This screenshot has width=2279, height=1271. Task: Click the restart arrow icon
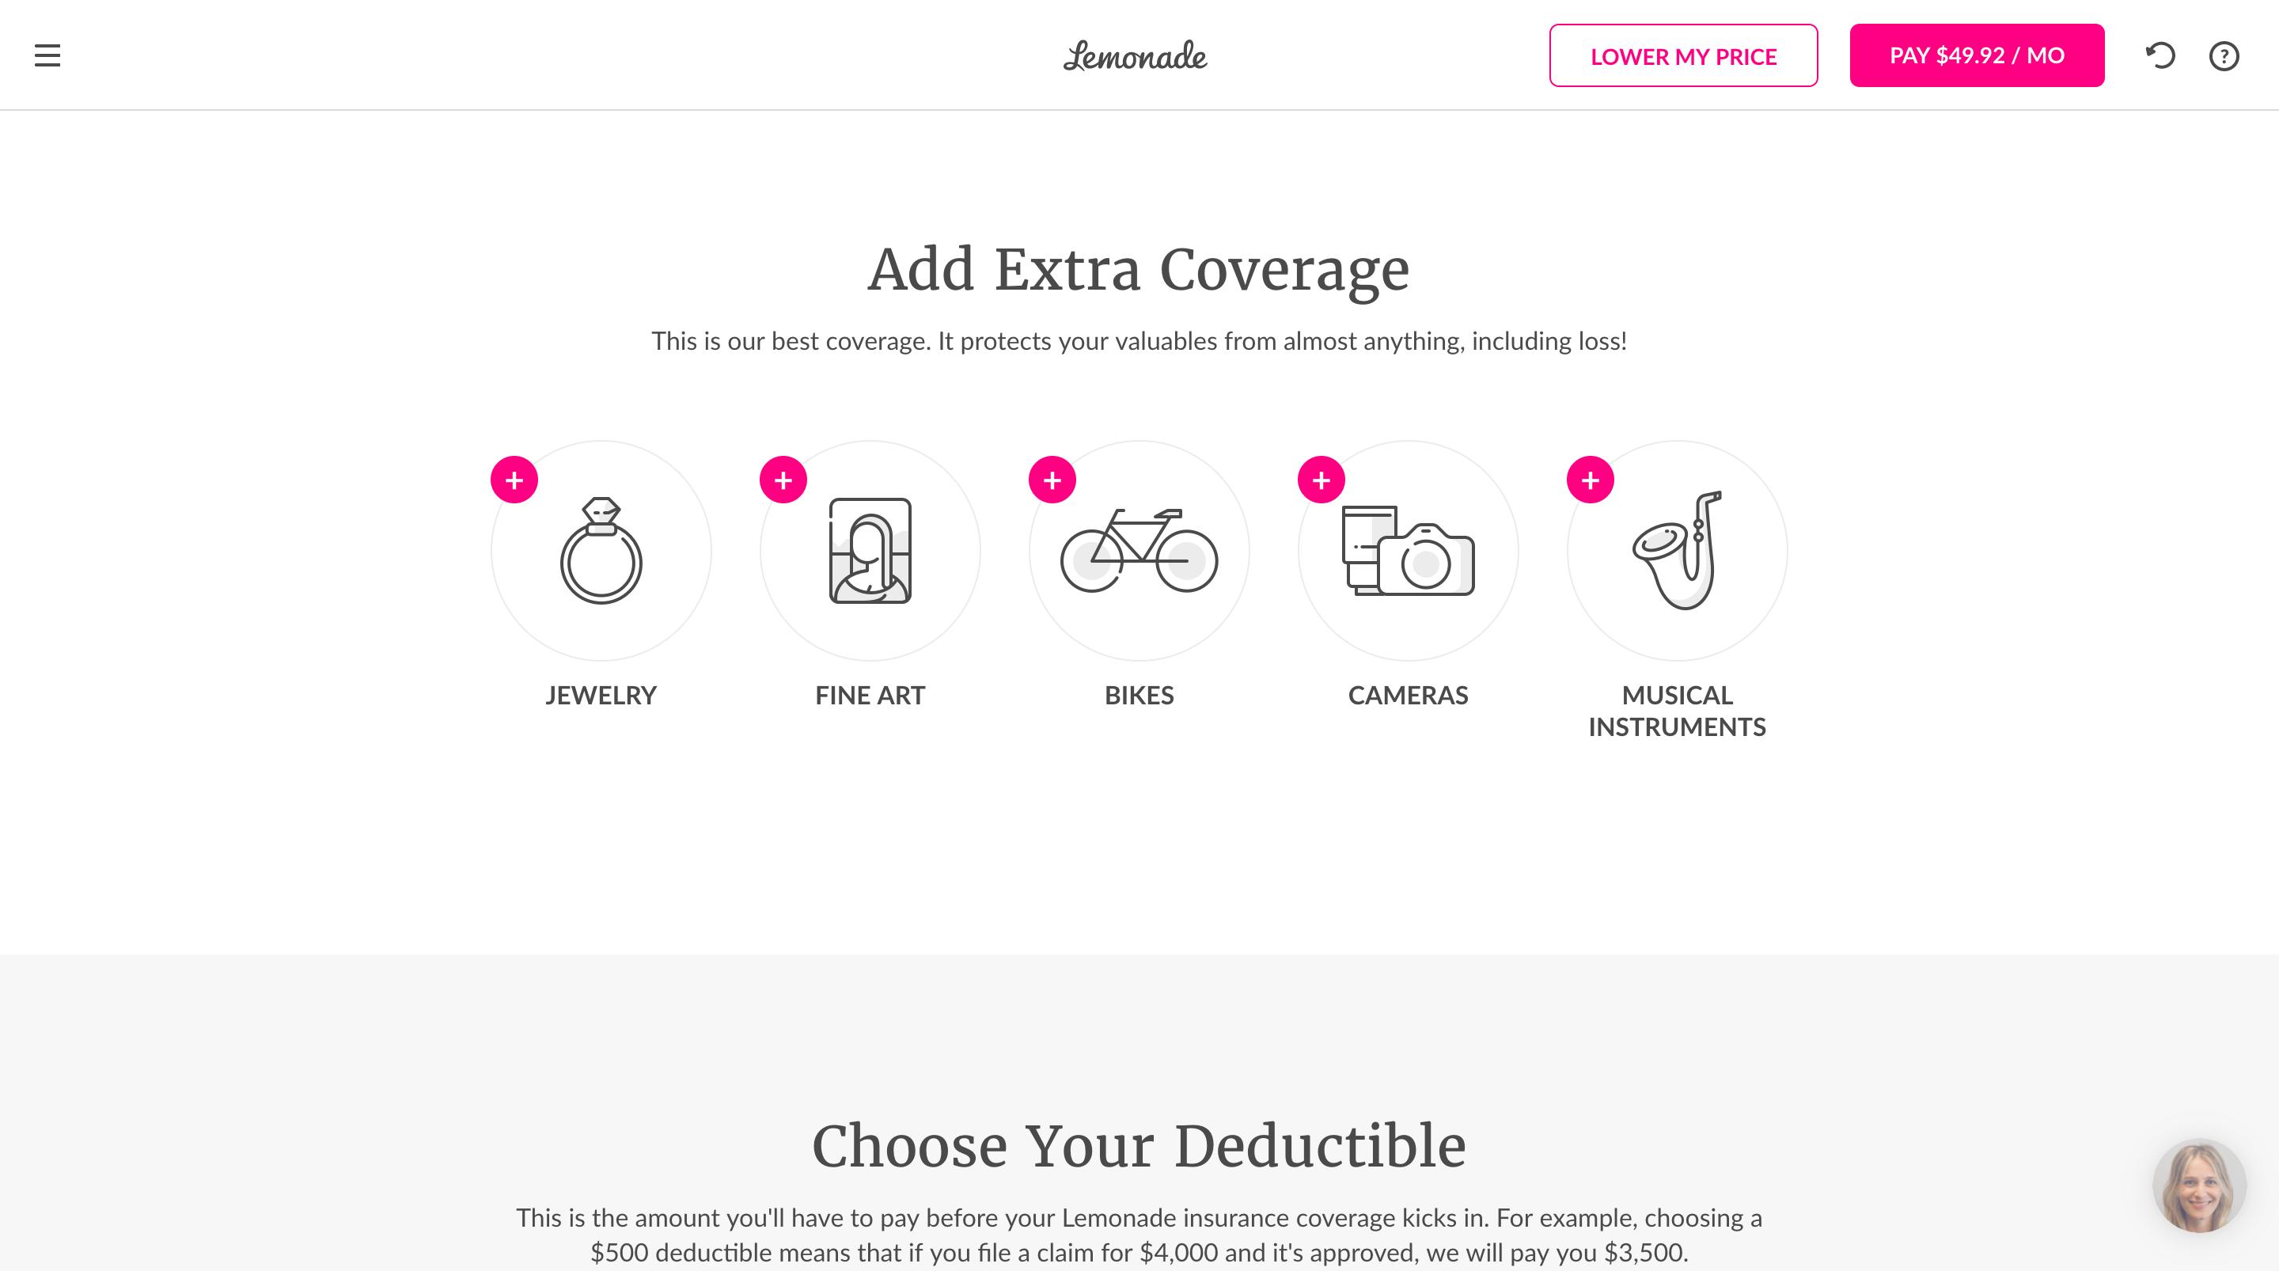[2160, 55]
